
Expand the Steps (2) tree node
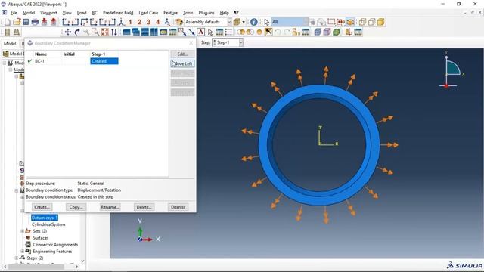click(x=17, y=258)
